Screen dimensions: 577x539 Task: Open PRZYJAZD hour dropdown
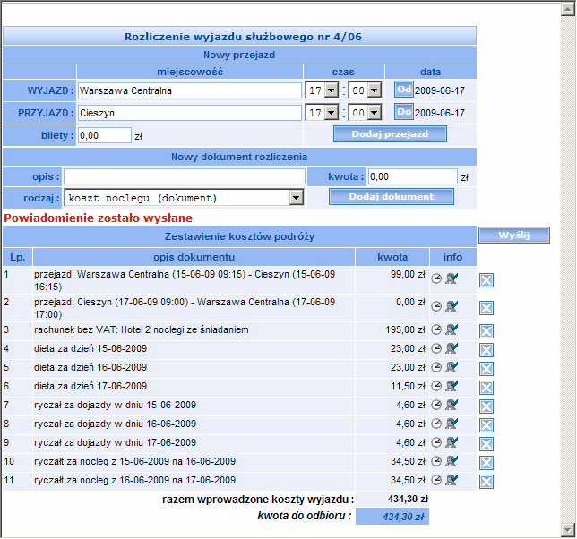[x=332, y=113]
